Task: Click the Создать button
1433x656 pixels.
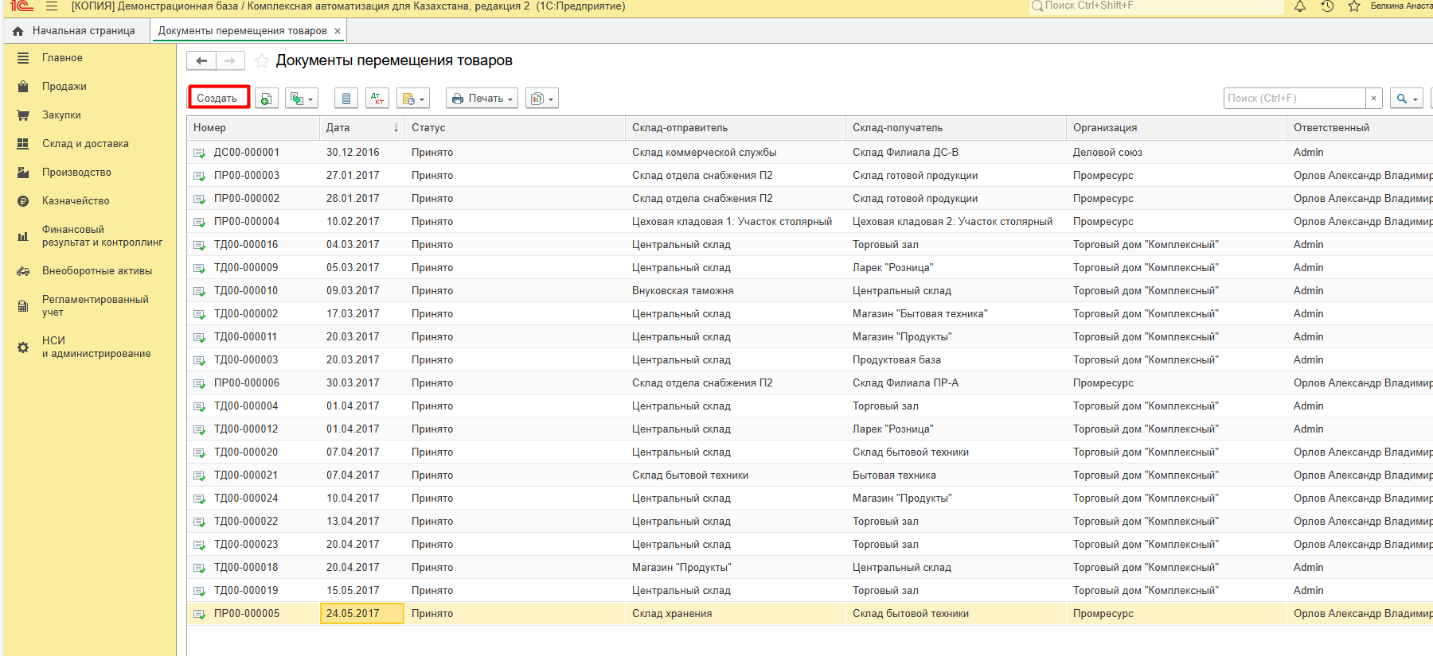Action: (x=217, y=99)
